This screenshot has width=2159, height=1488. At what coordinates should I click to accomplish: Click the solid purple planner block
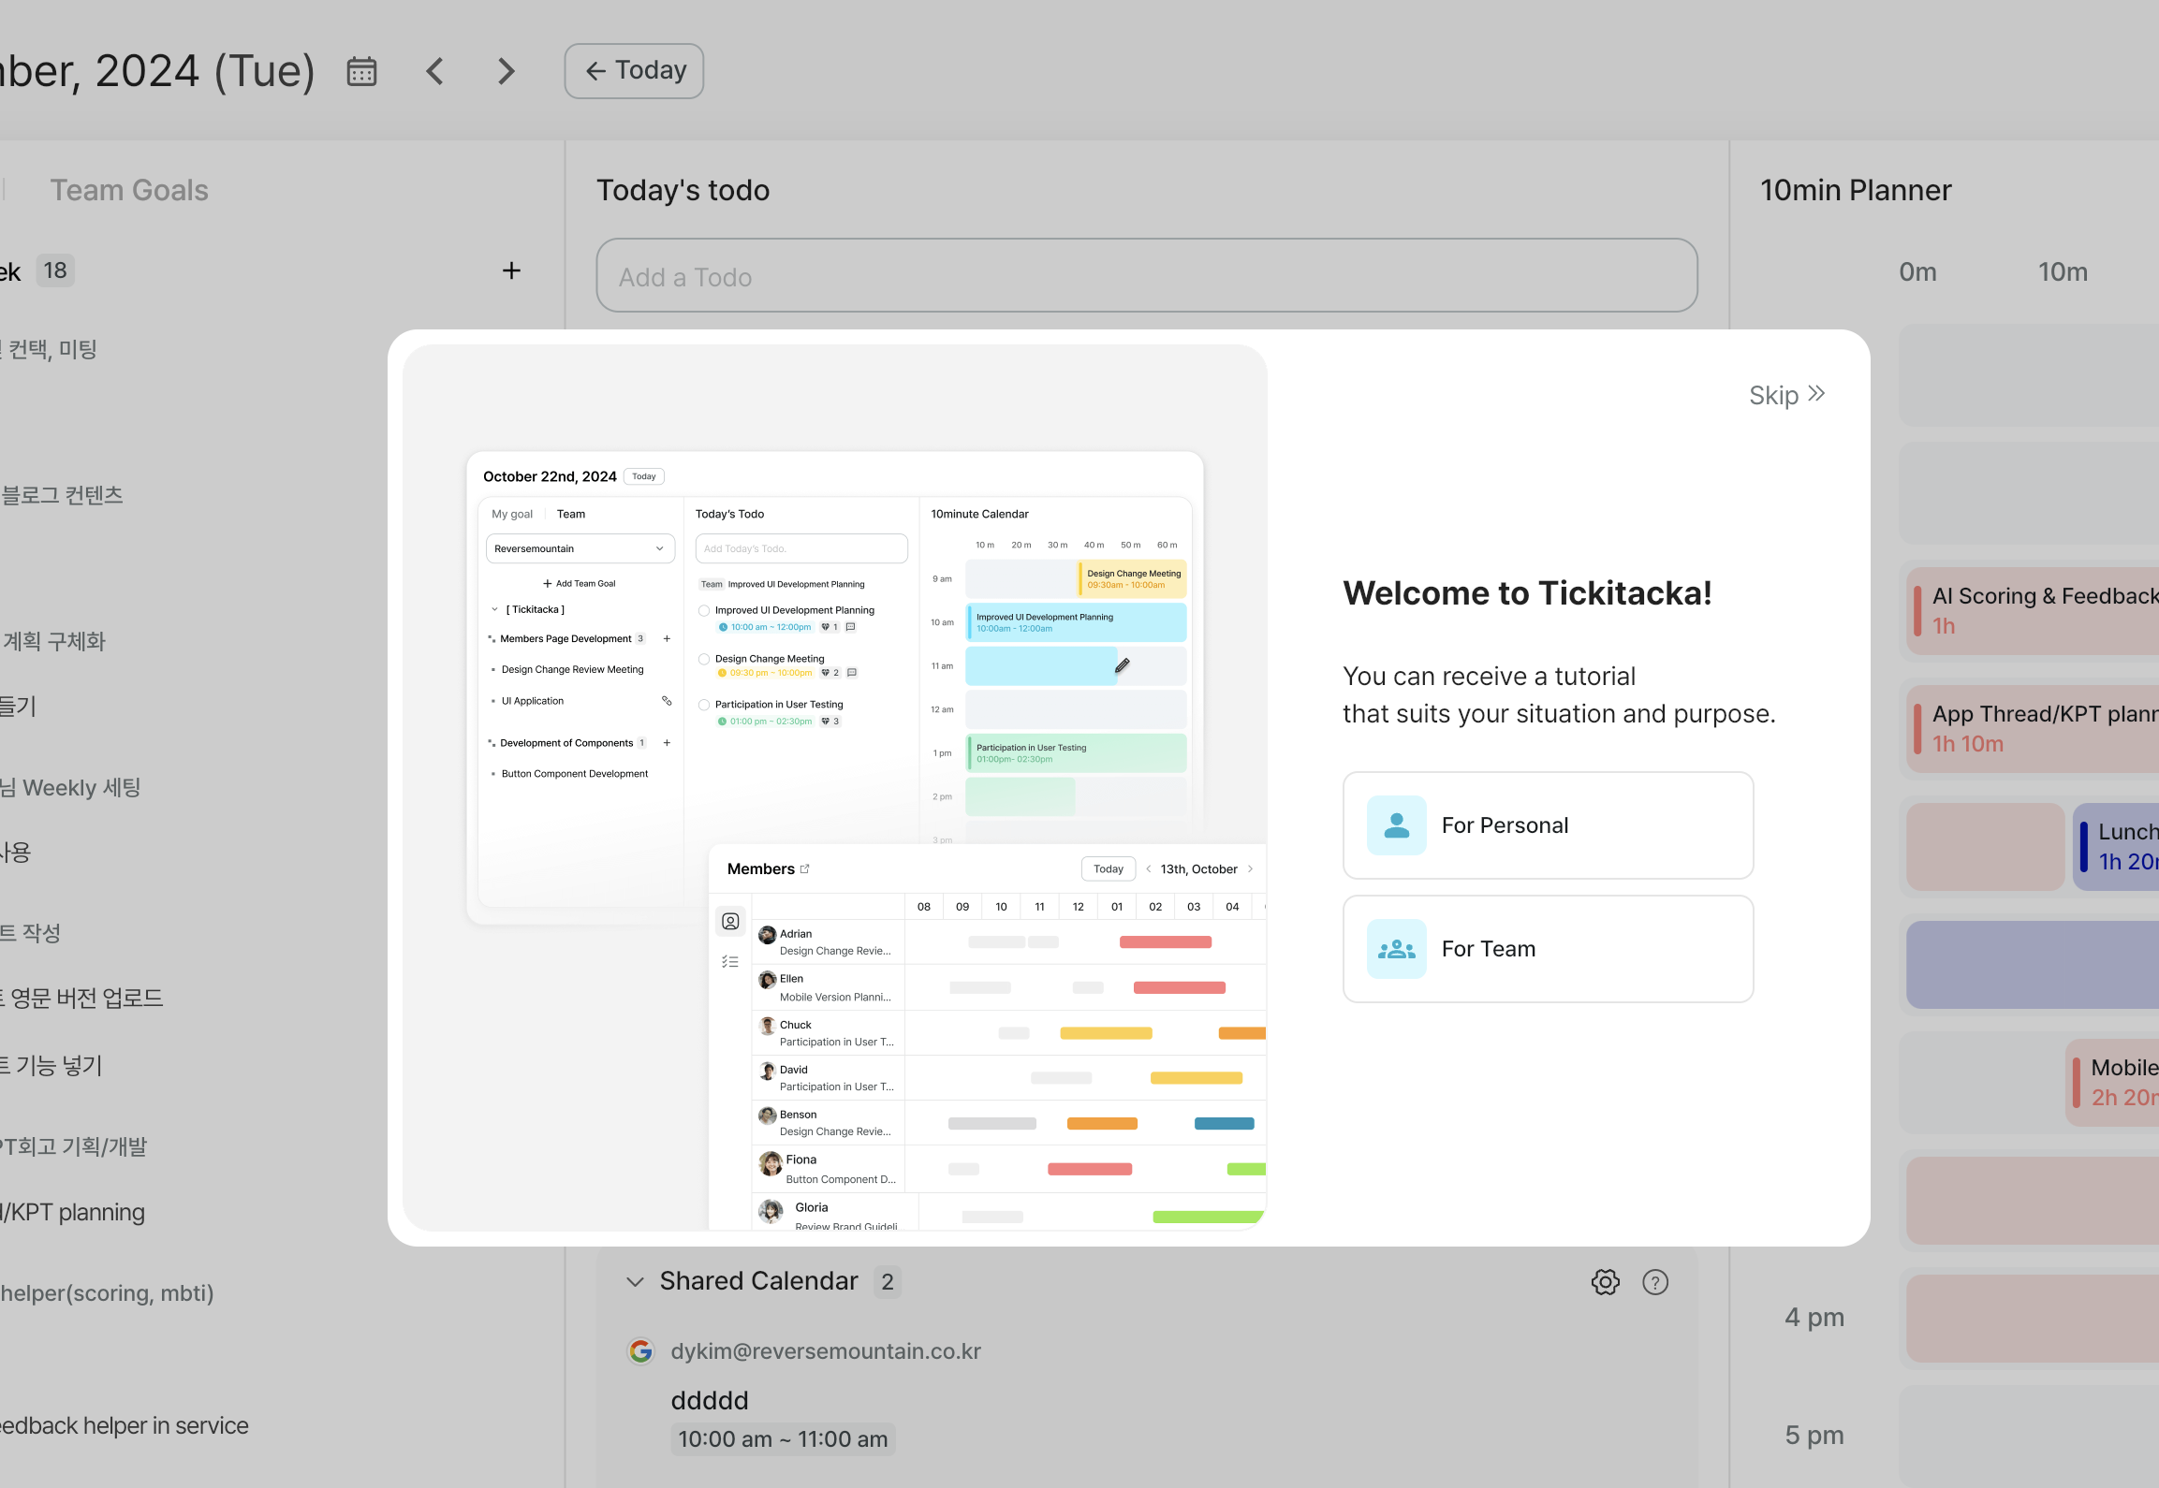tap(2033, 964)
